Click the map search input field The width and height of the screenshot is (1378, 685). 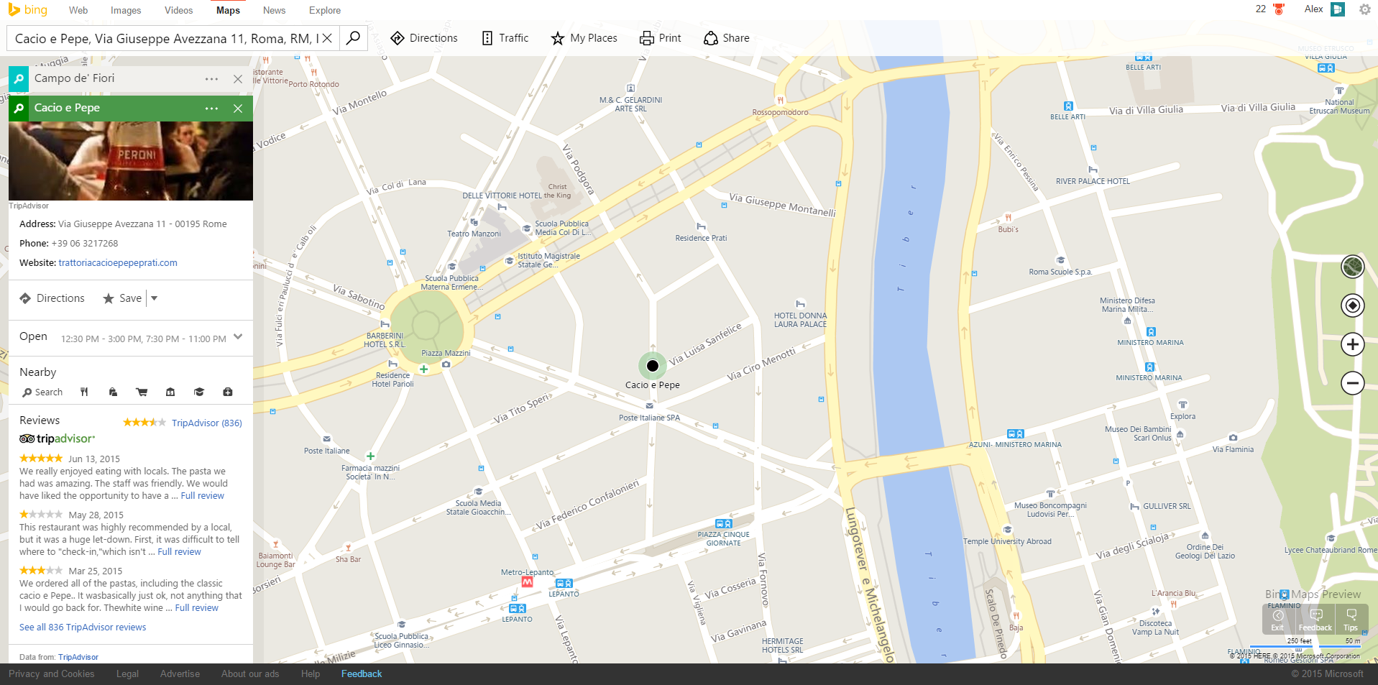tap(165, 38)
